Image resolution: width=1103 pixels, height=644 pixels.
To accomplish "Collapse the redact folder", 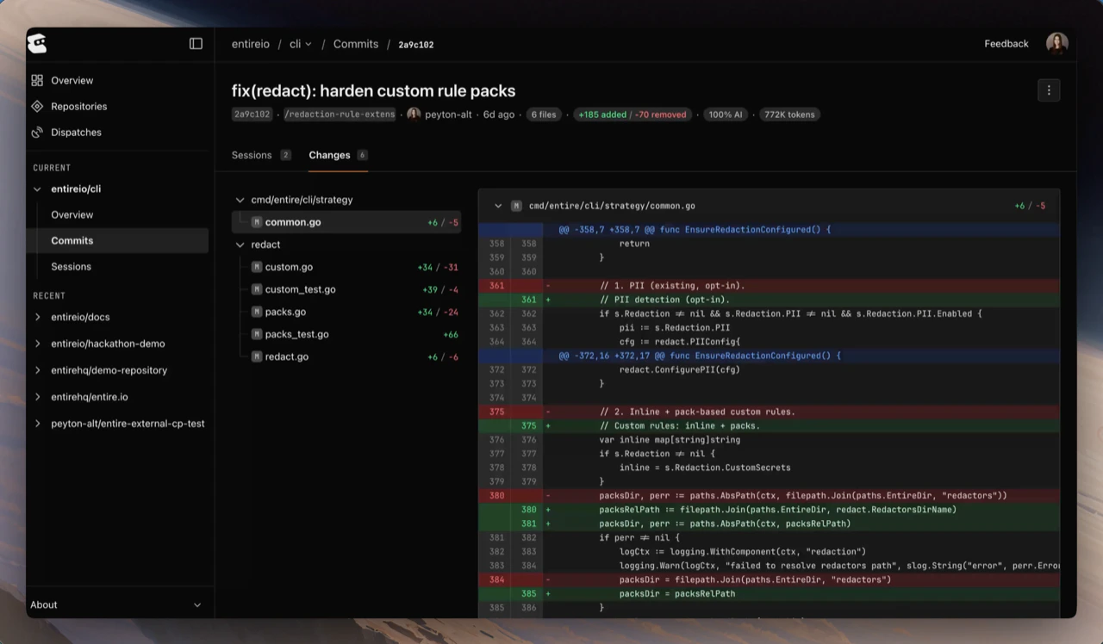I will pyautogui.click(x=240, y=245).
